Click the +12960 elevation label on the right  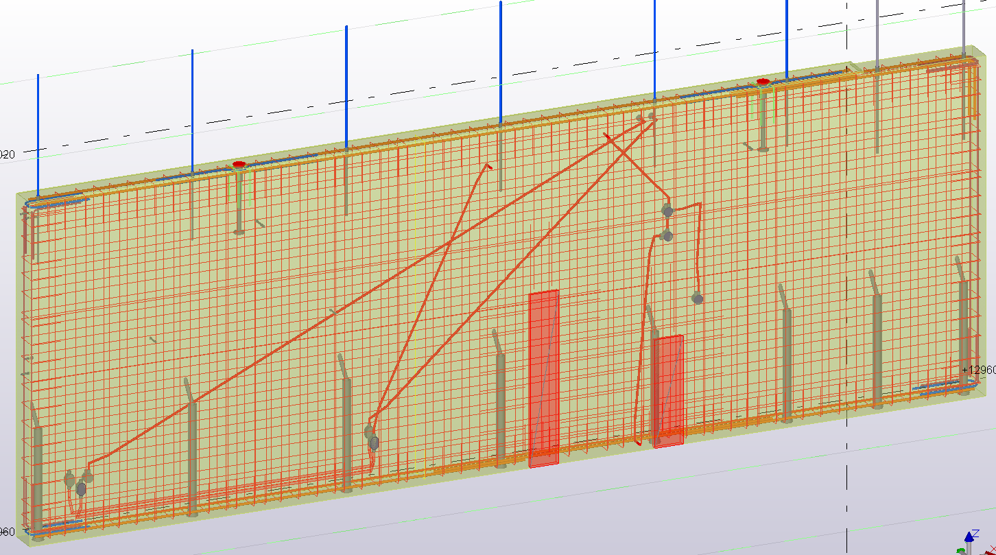click(978, 370)
